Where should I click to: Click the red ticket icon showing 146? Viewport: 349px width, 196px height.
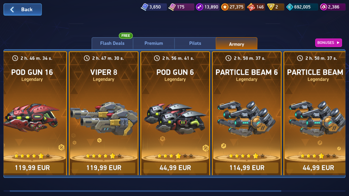coord(251,7)
